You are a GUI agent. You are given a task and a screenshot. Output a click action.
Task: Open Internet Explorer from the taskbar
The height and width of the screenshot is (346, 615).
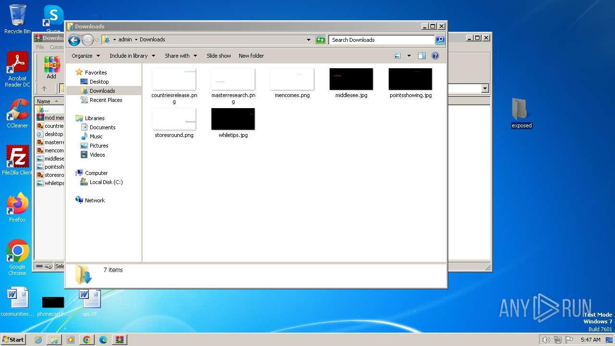click(38, 340)
